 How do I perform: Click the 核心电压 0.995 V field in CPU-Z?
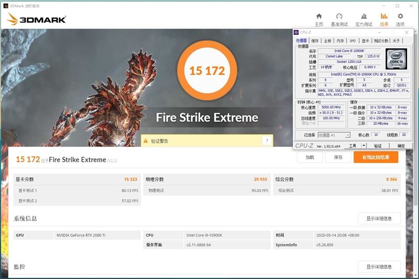pyautogui.click(x=370, y=67)
